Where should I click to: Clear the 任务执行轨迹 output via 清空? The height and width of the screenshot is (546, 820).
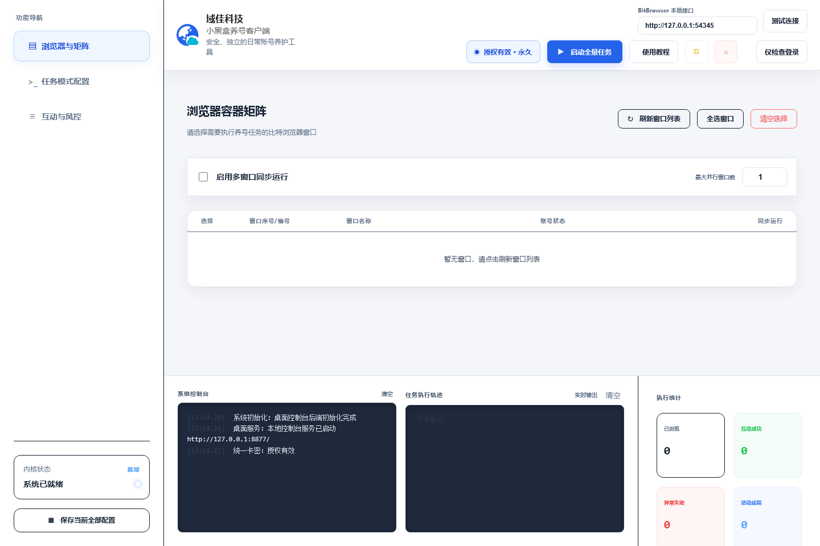(x=613, y=395)
